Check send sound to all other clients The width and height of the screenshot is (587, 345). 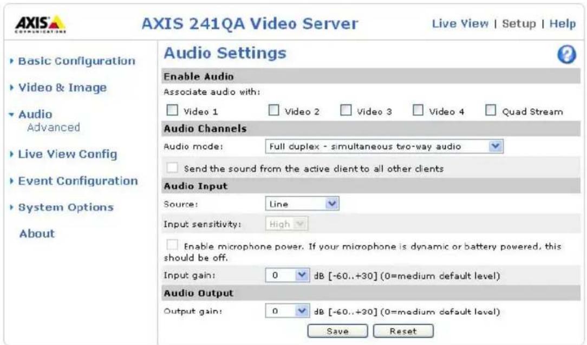(x=172, y=167)
